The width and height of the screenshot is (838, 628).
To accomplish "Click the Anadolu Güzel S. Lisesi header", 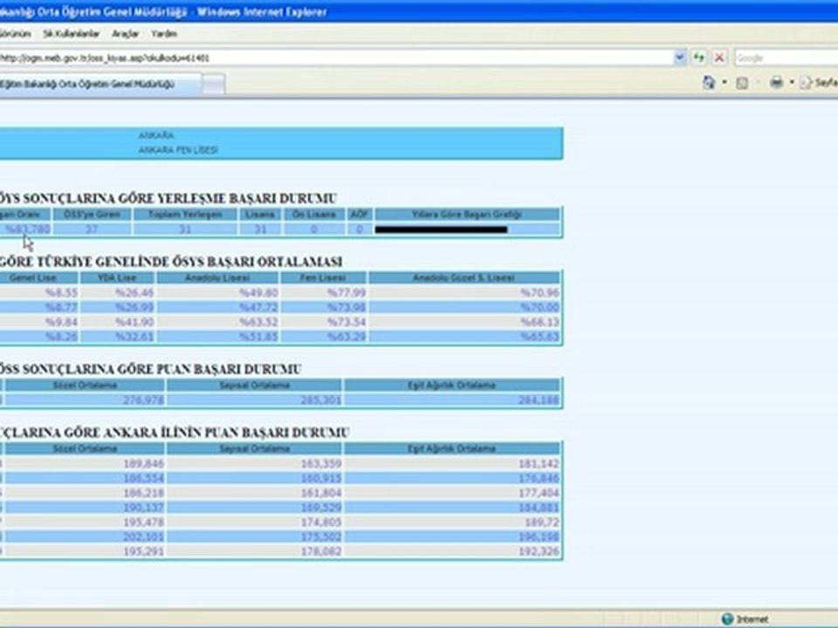I will (464, 277).
